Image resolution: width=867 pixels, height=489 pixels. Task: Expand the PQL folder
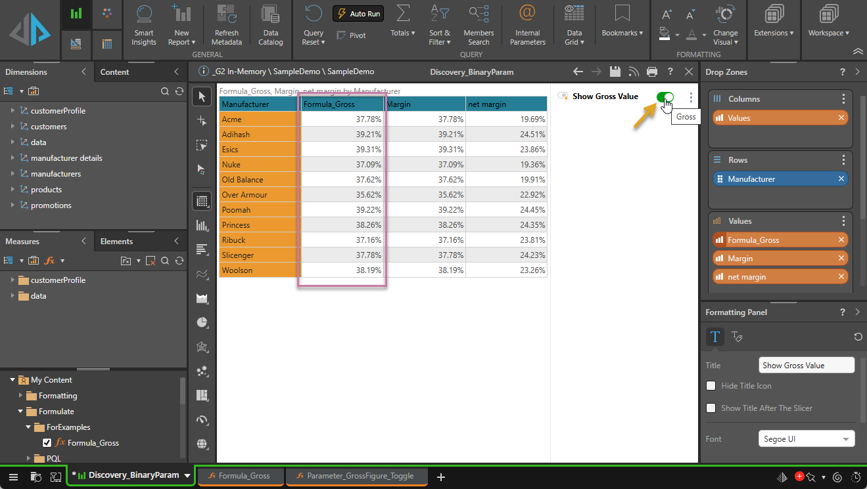[28, 458]
